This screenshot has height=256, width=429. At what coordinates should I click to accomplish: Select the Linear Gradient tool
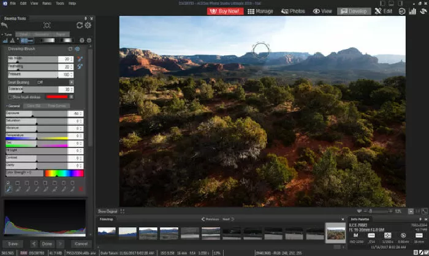[47, 40]
